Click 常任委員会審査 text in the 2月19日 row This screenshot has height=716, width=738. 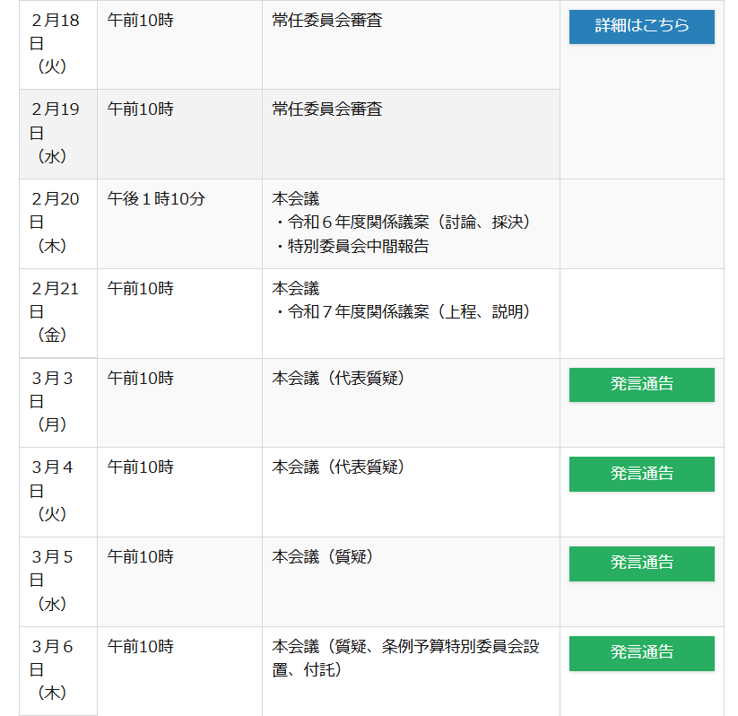coord(326,109)
